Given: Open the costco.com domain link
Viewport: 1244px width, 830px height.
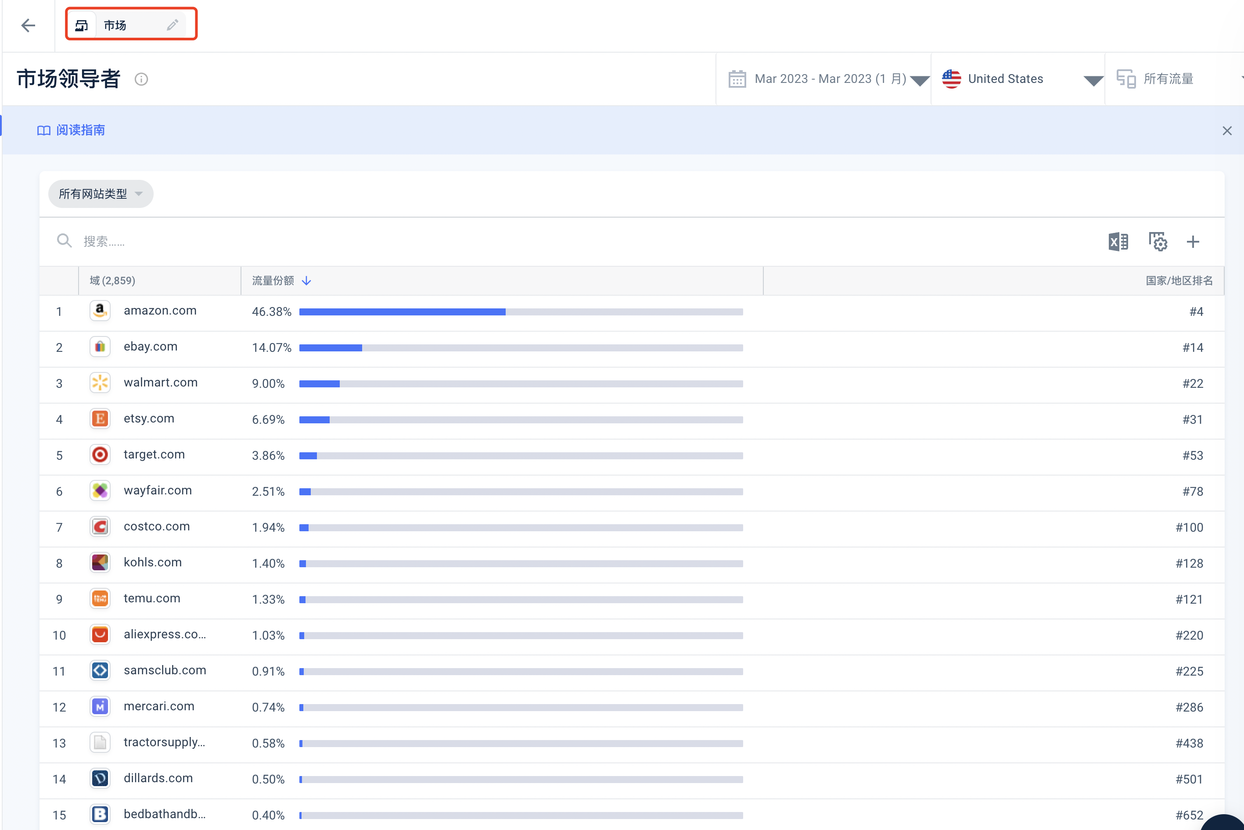Looking at the screenshot, I should point(157,527).
